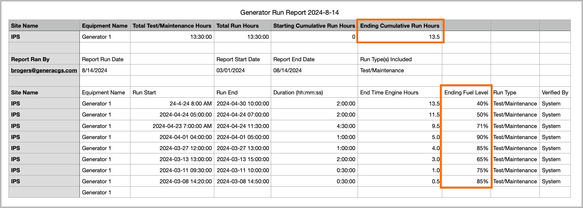583x208 pixels.
Task: Select the Verified By column header
Action: 555,93
